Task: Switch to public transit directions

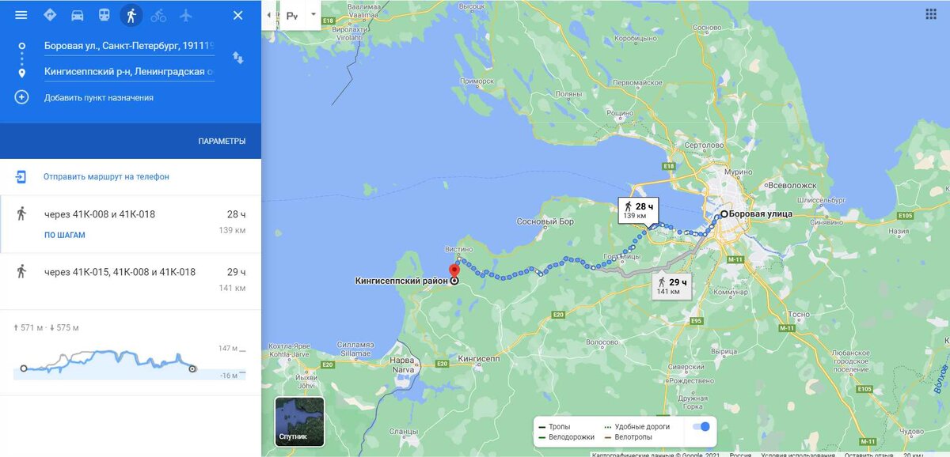Action: click(x=104, y=15)
